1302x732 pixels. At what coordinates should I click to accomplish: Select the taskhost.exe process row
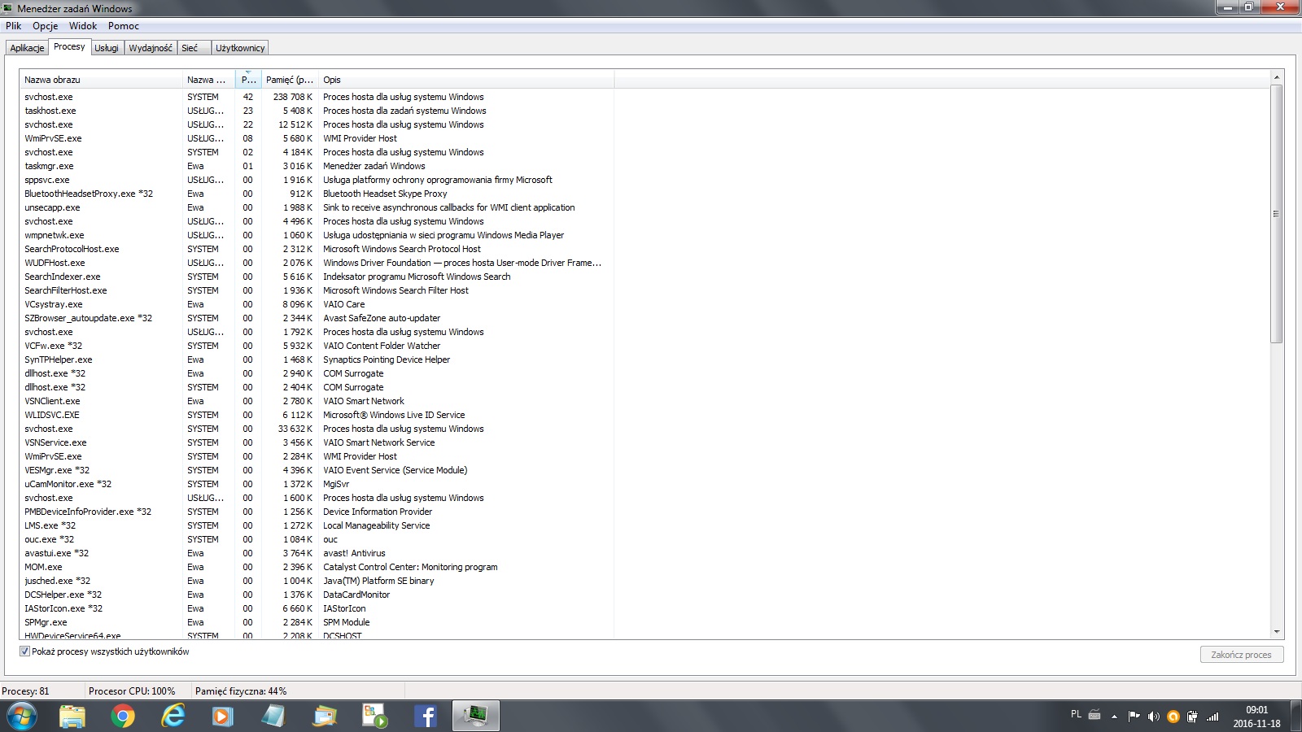317,111
